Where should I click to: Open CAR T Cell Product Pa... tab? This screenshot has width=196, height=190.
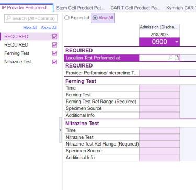(x=135, y=8)
